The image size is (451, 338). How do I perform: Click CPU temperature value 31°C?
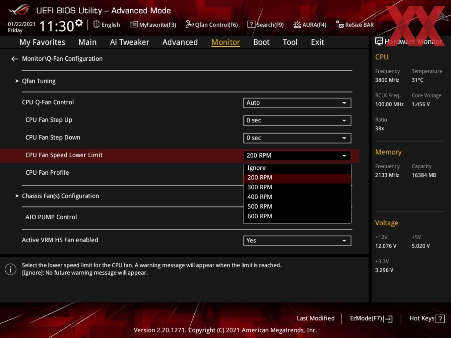point(418,80)
